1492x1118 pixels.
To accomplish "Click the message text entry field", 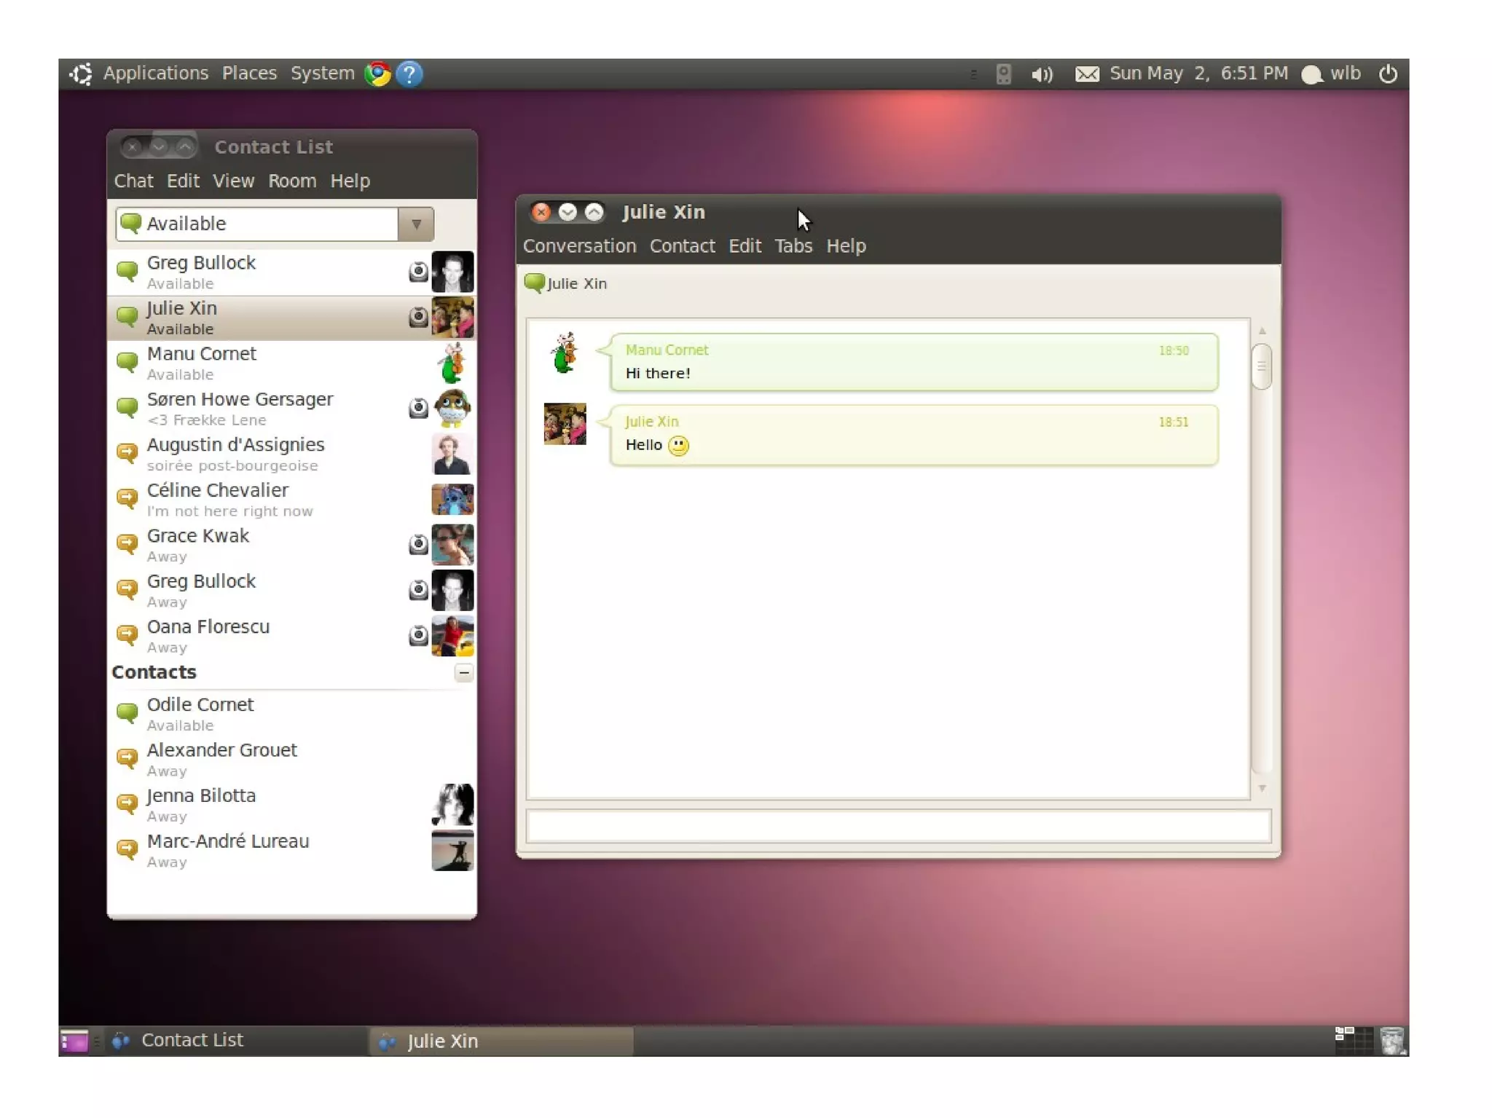I will click(x=898, y=826).
